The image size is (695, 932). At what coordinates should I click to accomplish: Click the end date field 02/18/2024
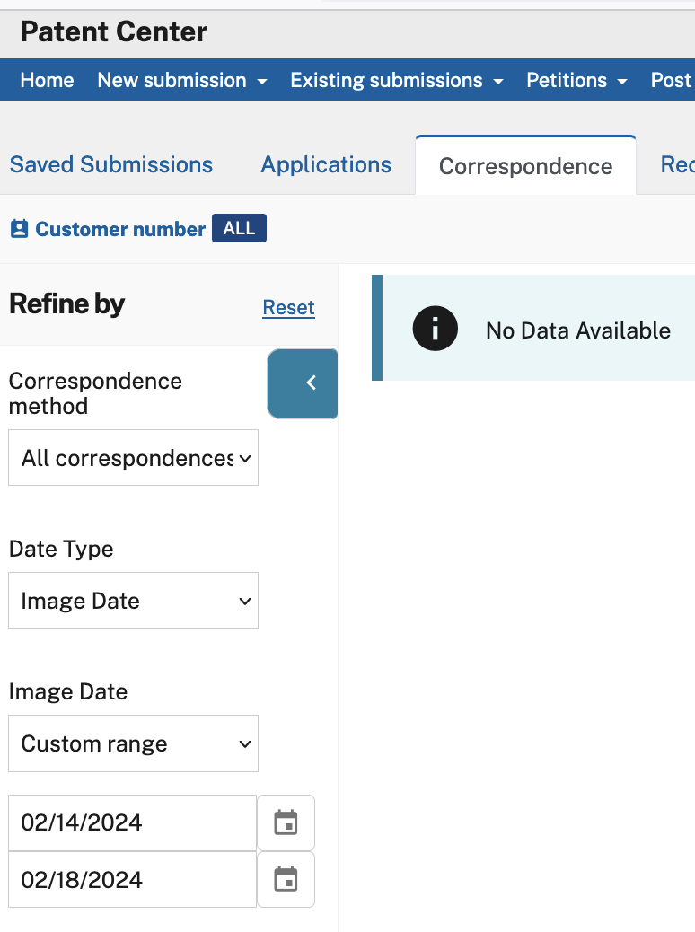click(132, 879)
